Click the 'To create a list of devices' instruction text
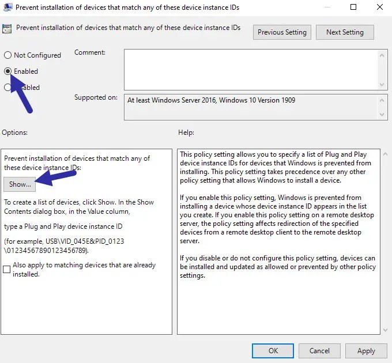This screenshot has height=363, width=392. click(79, 207)
